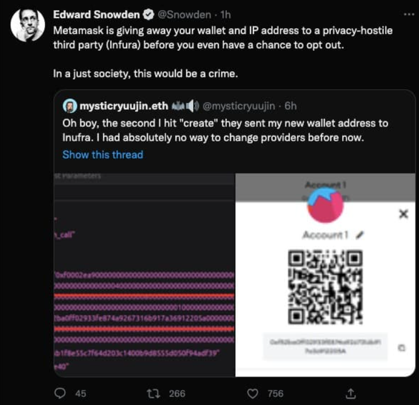Click the Edward Snowden display name

[x=96, y=15]
